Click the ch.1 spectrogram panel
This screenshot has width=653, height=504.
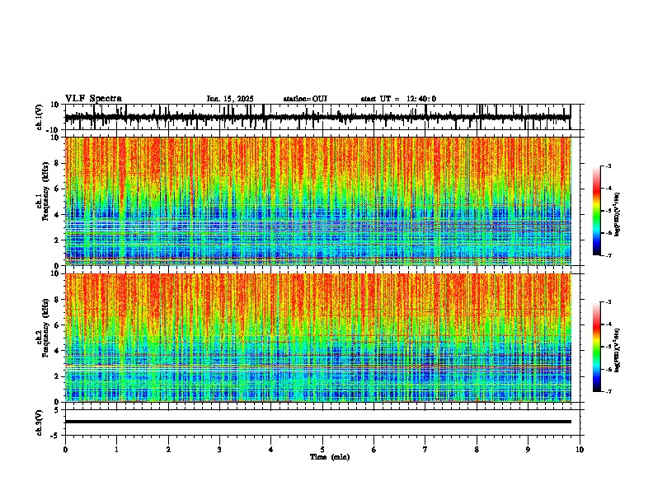click(318, 201)
